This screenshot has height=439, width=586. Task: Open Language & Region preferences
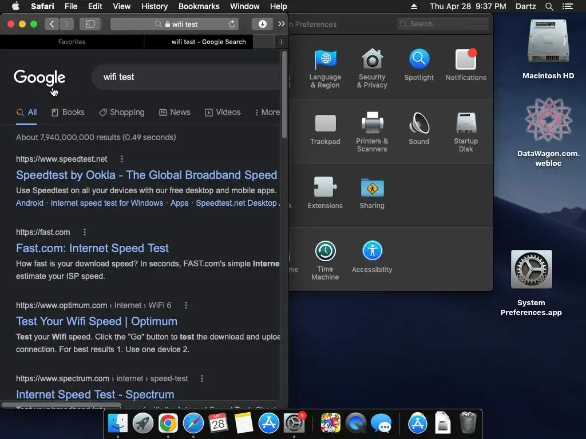(x=325, y=68)
